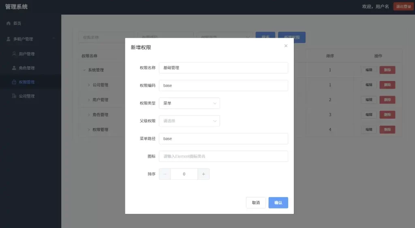Collapse the 系统管理 tree row
The image size is (415, 228).
pos(84,70)
